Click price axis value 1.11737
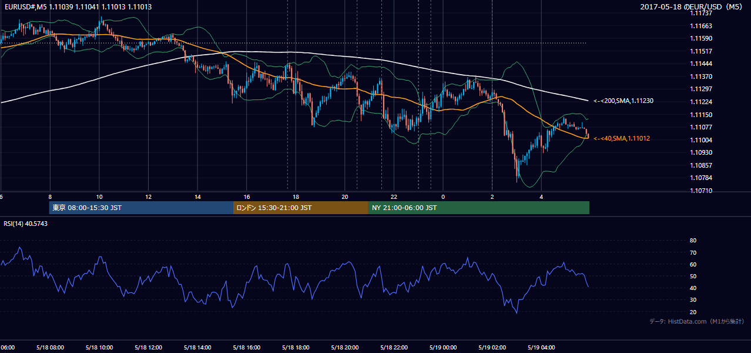The image size is (751, 353). pos(701,13)
